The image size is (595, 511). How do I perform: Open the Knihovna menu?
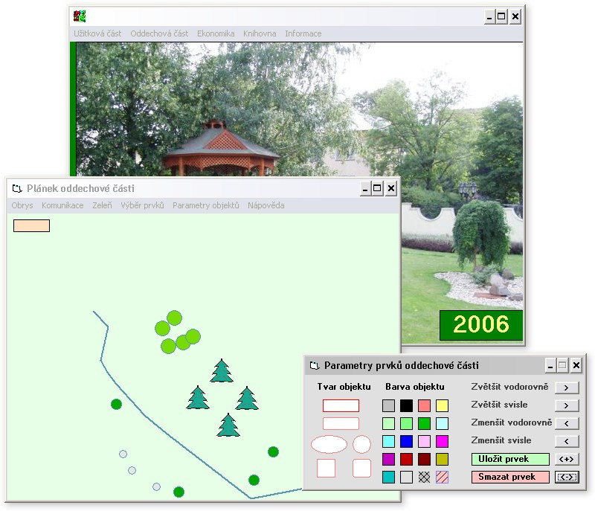[260, 33]
